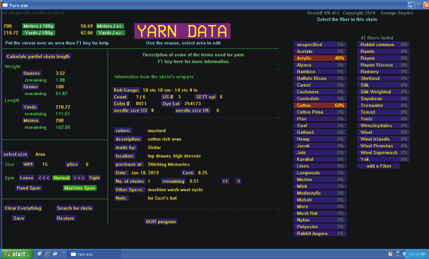Select the Alpaca fiber row
Screen dimensions: 429x259
click(x=320, y=65)
